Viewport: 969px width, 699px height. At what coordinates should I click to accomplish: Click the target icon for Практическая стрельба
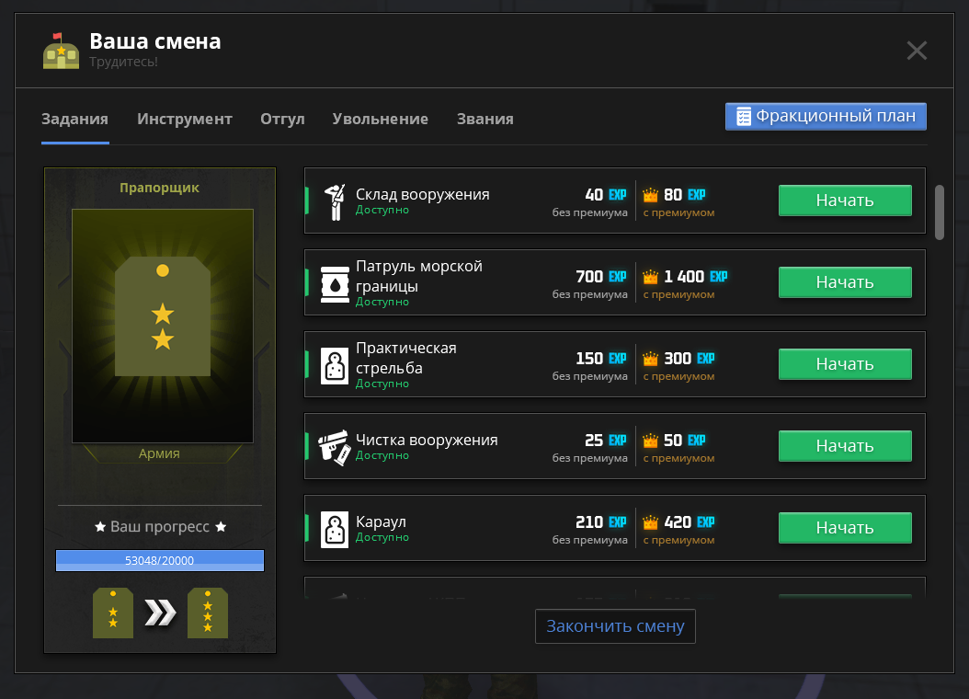(x=335, y=366)
